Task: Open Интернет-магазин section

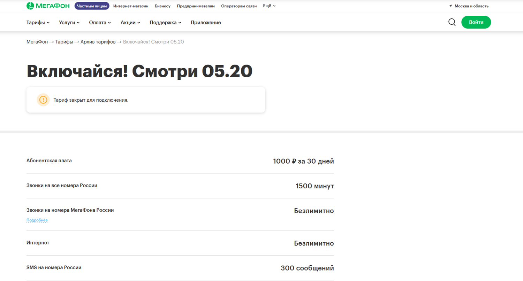Action: tap(131, 6)
